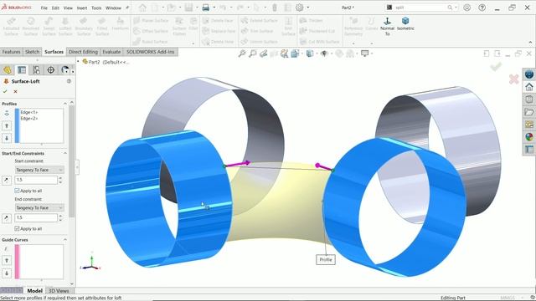Move profile up in Profiles list
This screenshot has height=301, width=536.
coord(7,126)
